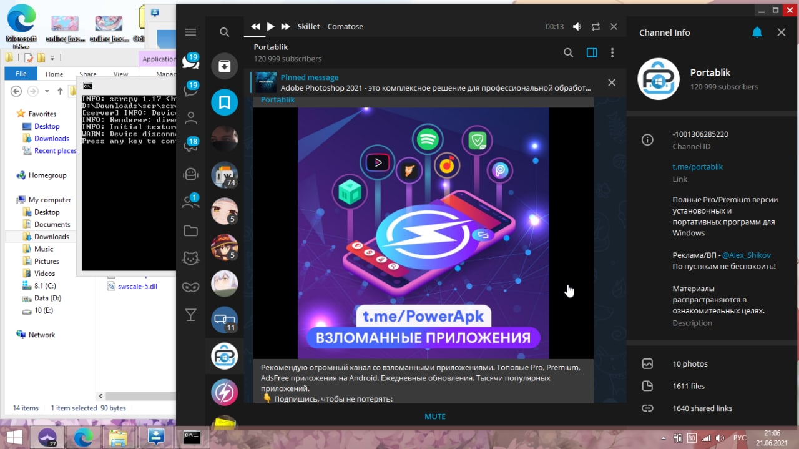Click the РУС language indicator in tray
Viewport: 799px width, 449px height.
739,437
